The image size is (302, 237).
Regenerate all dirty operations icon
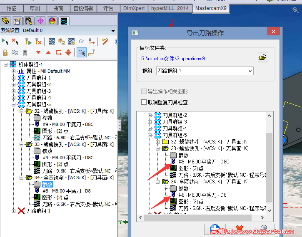click(38, 42)
